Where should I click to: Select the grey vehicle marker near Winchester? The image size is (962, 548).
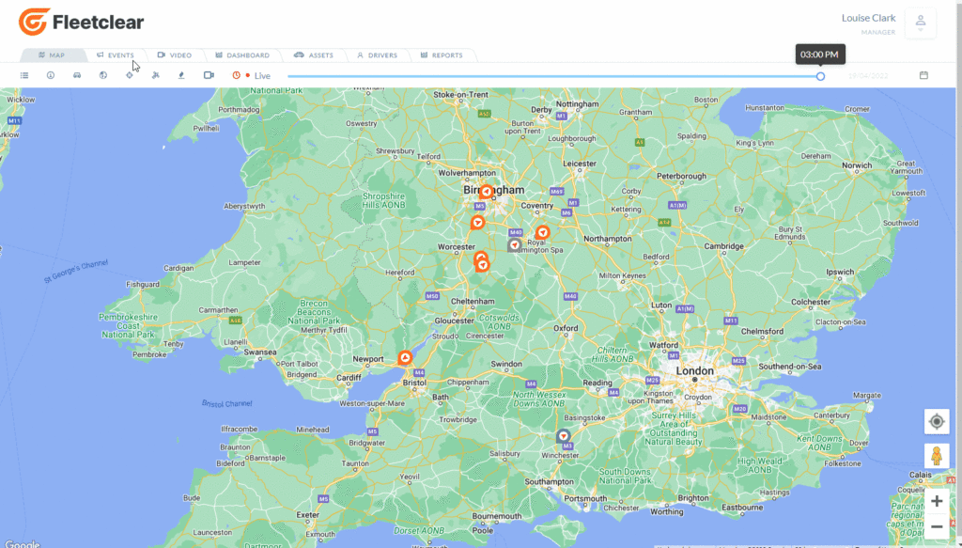click(564, 436)
